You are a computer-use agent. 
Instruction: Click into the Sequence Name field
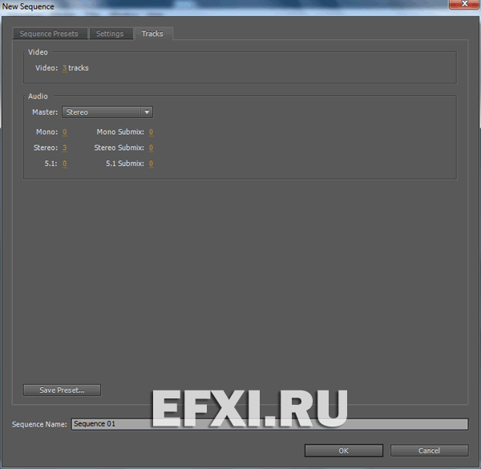pyautogui.click(x=269, y=423)
